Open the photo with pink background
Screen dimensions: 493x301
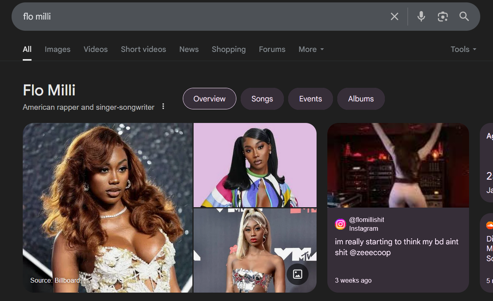255,165
